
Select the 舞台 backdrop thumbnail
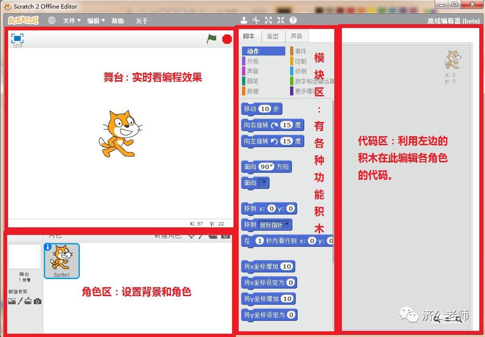[24, 256]
